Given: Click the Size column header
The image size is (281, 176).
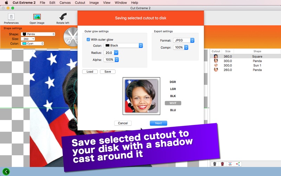Looking at the screenshot, I should pos(228,51).
